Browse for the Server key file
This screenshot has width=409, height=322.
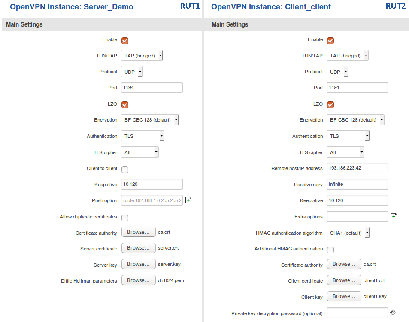[139, 264]
